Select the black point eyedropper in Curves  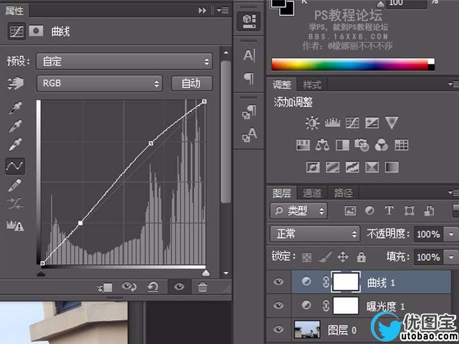click(x=15, y=108)
